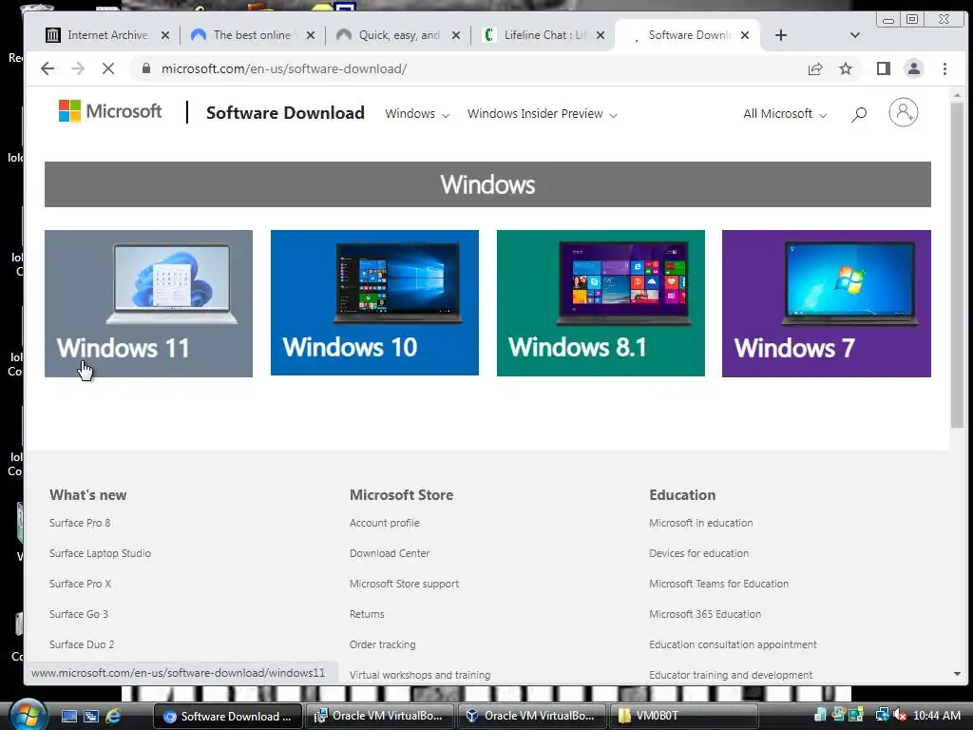Open Virtual workshops and training link
The image size is (973, 730).
(x=419, y=676)
